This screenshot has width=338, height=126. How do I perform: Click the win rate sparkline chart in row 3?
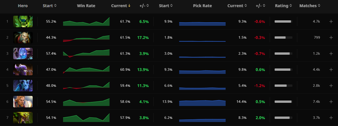coord(86,54)
